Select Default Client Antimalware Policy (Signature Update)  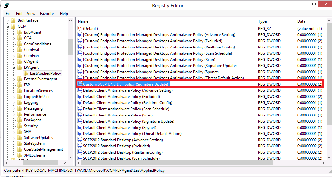pyautogui.click(x=129, y=121)
